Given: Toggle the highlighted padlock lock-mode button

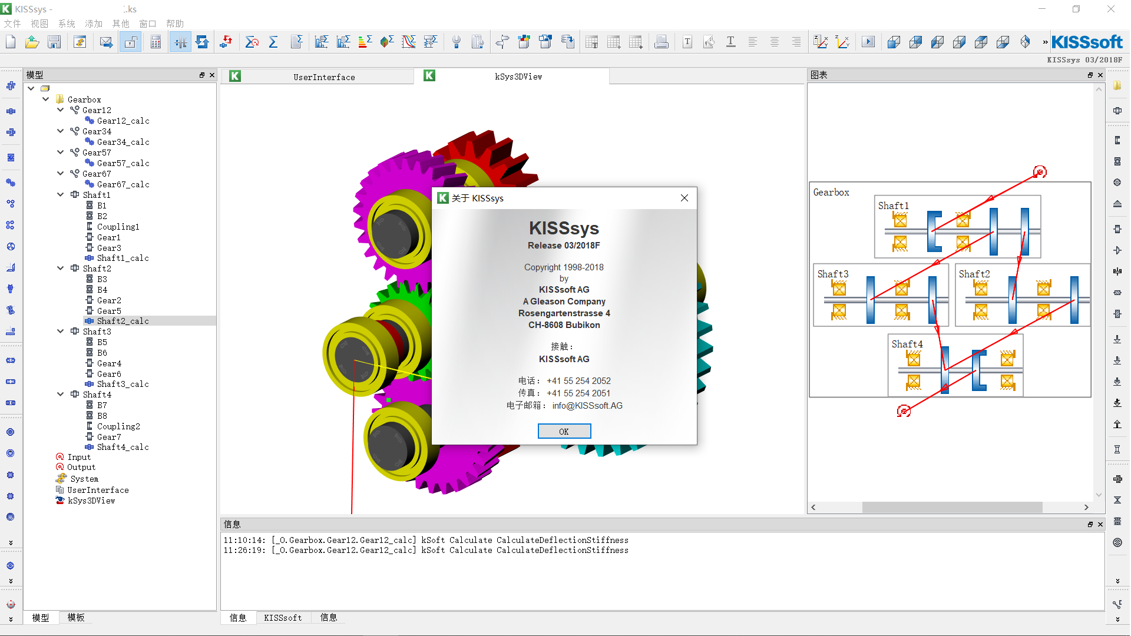Looking at the screenshot, I should coord(130,42).
